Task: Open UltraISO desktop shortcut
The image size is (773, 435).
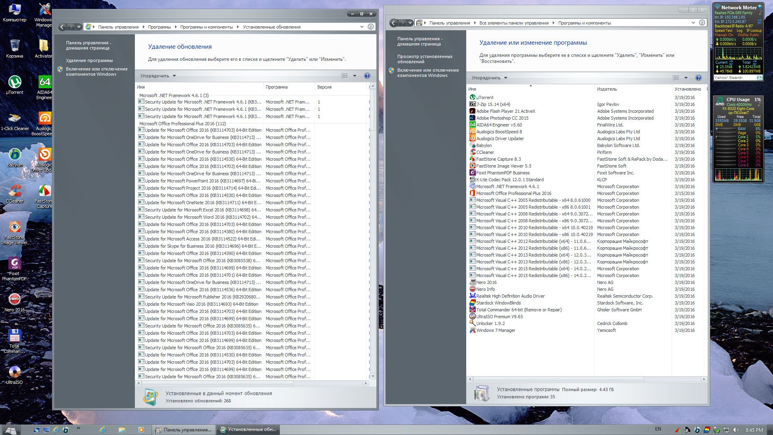Action: [x=14, y=375]
